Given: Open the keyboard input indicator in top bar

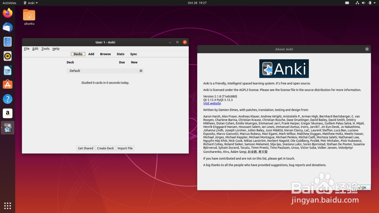Looking at the screenshot, I should click(347, 3).
